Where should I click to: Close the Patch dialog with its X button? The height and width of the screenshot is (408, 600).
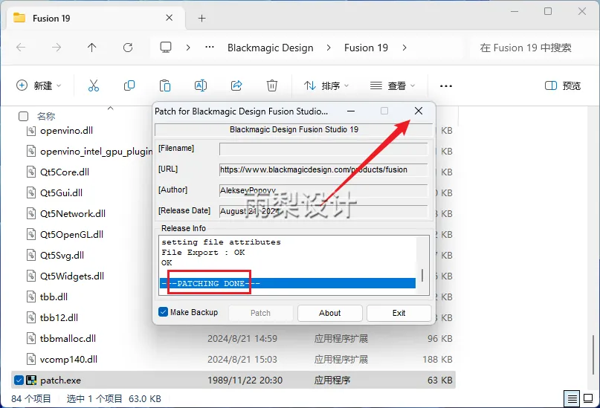pos(419,111)
